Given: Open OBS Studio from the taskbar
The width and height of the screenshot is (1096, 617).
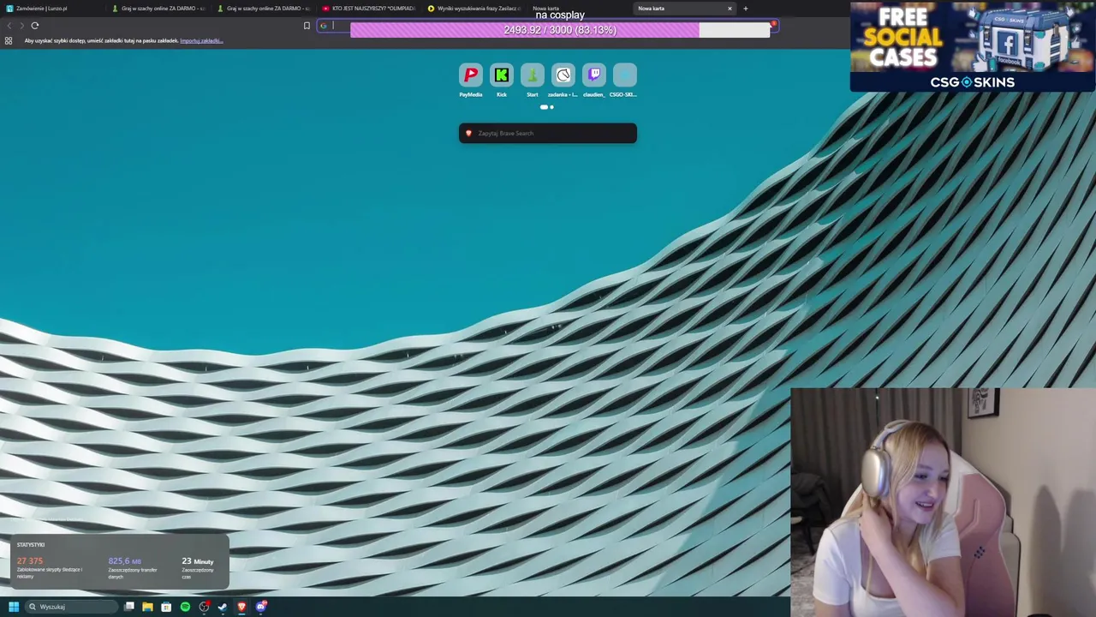Looking at the screenshot, I should 204,607.
